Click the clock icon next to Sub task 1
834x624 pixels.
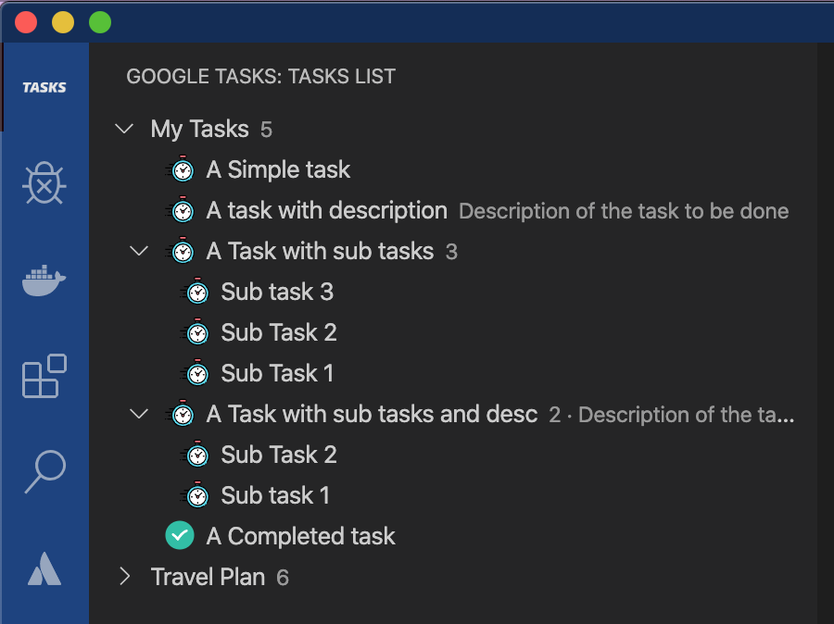click(197, 495)
